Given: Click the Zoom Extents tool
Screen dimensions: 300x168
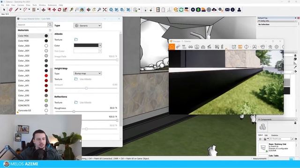Looking at the screenshot, I should (105, 9).
